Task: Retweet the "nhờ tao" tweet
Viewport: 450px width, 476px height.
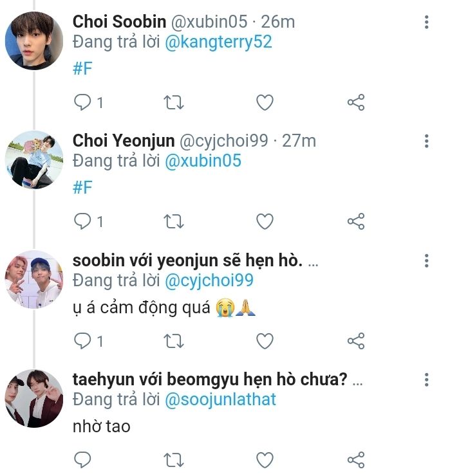Action: [174, 460]
